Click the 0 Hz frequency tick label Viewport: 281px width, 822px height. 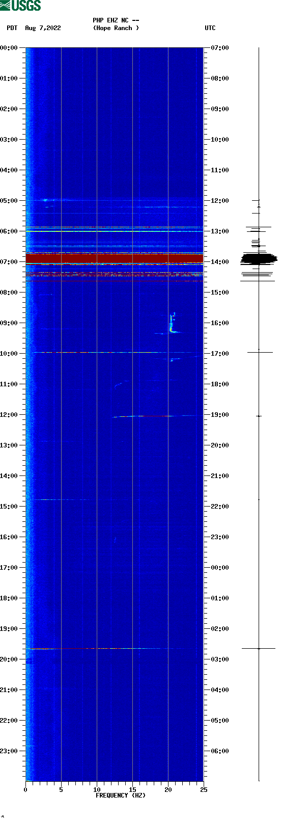click(25, 790)
